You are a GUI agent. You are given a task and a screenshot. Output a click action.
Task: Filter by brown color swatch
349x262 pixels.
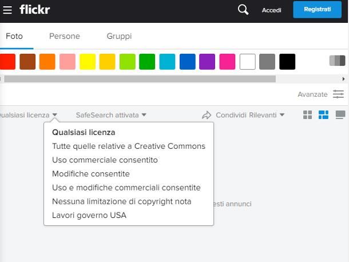[x=27, y=62]
